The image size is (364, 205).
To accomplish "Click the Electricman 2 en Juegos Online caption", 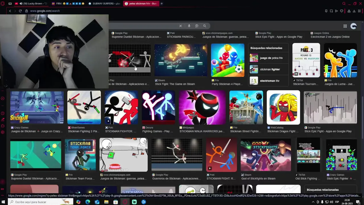I will coord(330,37).
